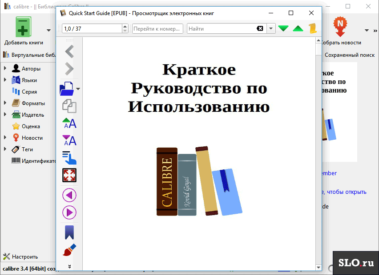379x275 pixels.
Task: Expand the 'Издатель' tree node
Action: click(5, 114)
